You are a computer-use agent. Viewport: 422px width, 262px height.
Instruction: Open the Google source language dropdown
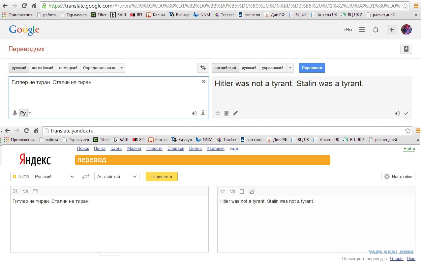pyautogui.click(x=122, y=68)
